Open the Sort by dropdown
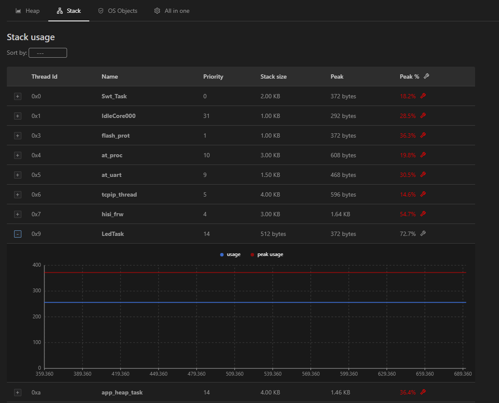This screenshot has width=499, height=403. click(48, 53)
